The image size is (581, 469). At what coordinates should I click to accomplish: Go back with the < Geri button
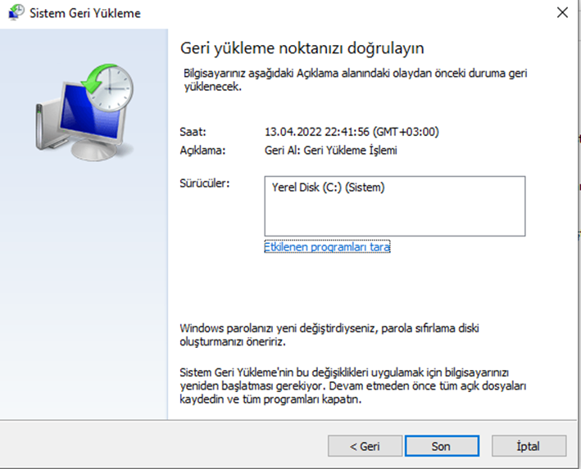365,446
